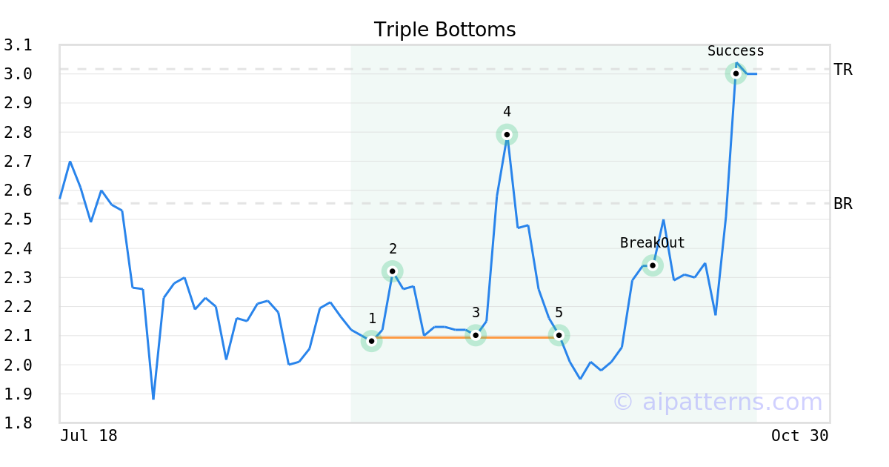
Task: Select the BreakOut marker circle
Action: pos(653,265)
